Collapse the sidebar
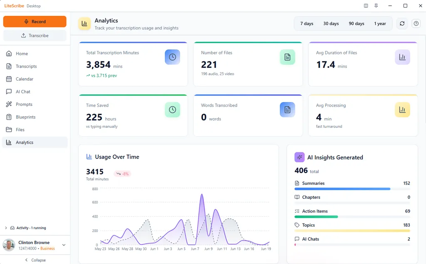The image size is (426, 264). (x=35, y=260)
